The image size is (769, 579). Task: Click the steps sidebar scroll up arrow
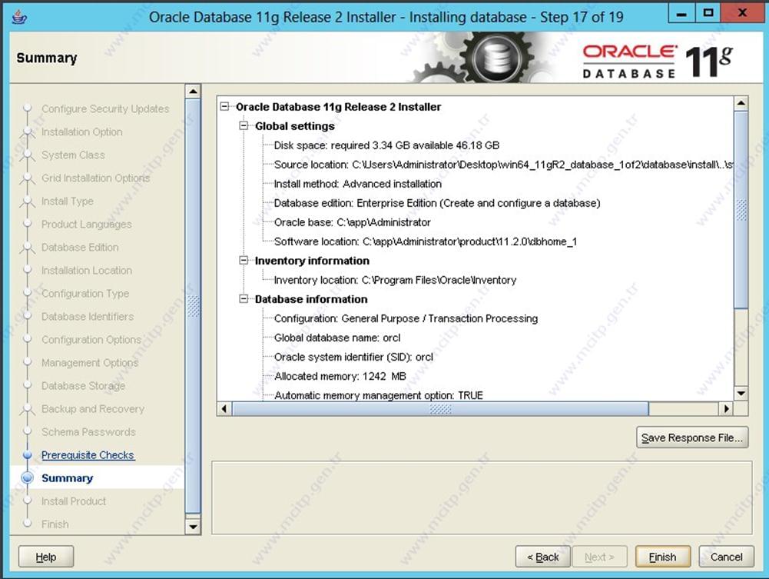(x=194, y=92)
